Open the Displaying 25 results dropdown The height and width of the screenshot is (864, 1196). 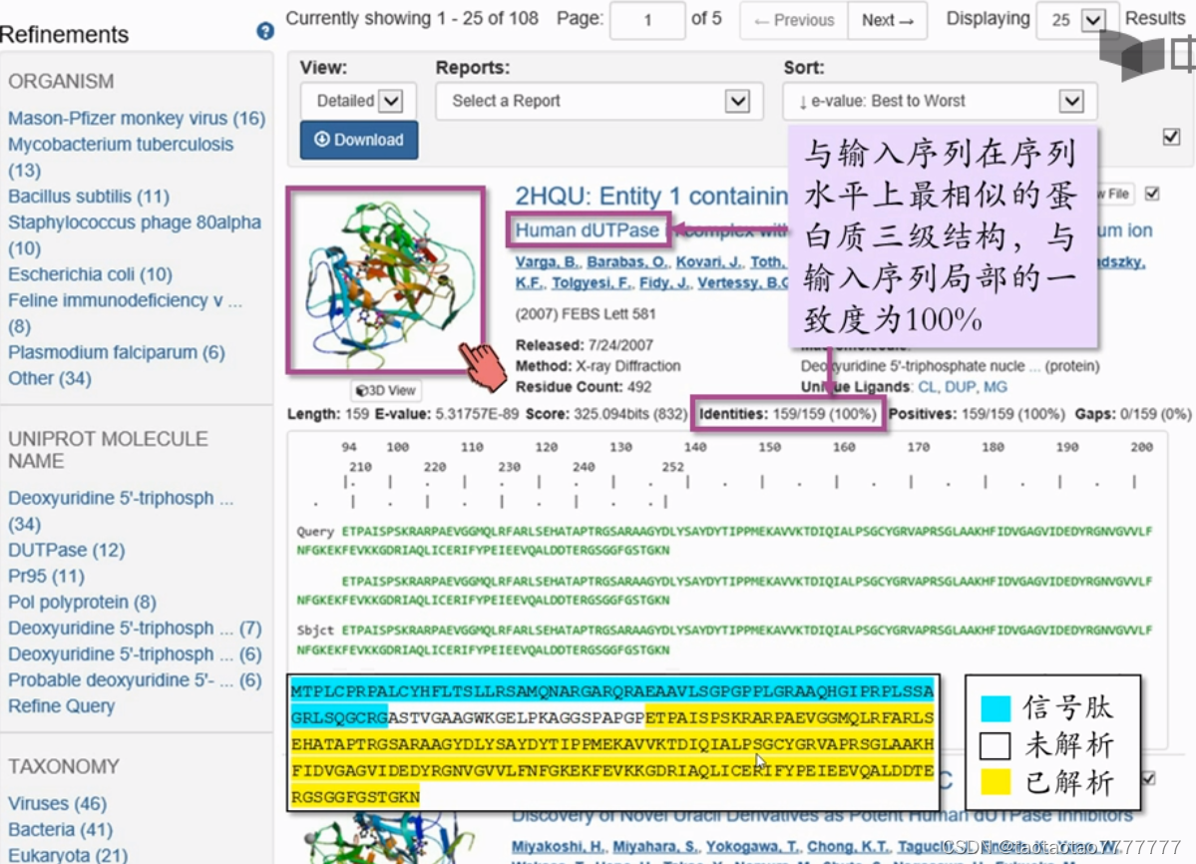(1076, 20)
